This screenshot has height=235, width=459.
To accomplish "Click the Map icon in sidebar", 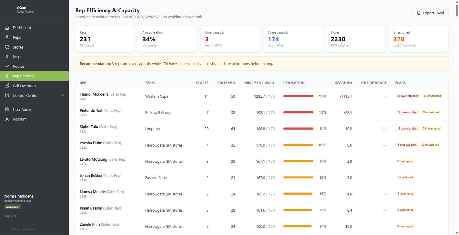I will click(7, 57).
